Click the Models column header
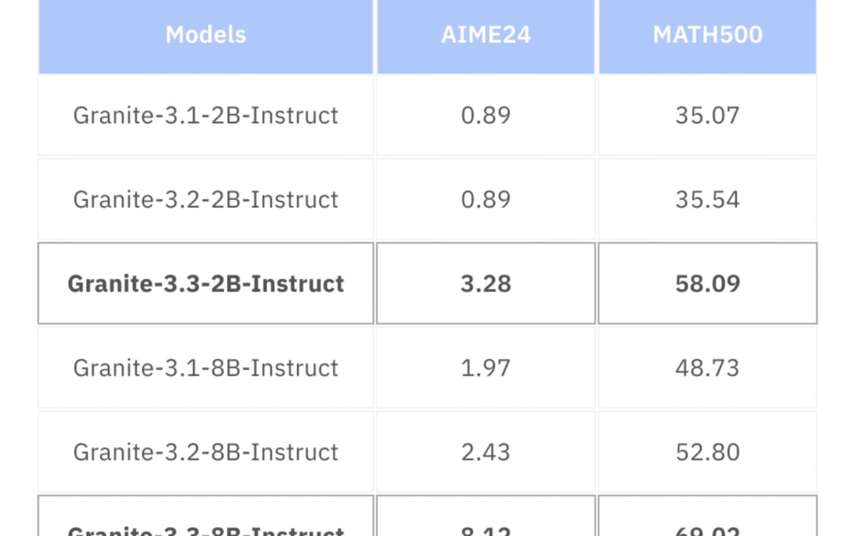 click(x=206, y=35)
